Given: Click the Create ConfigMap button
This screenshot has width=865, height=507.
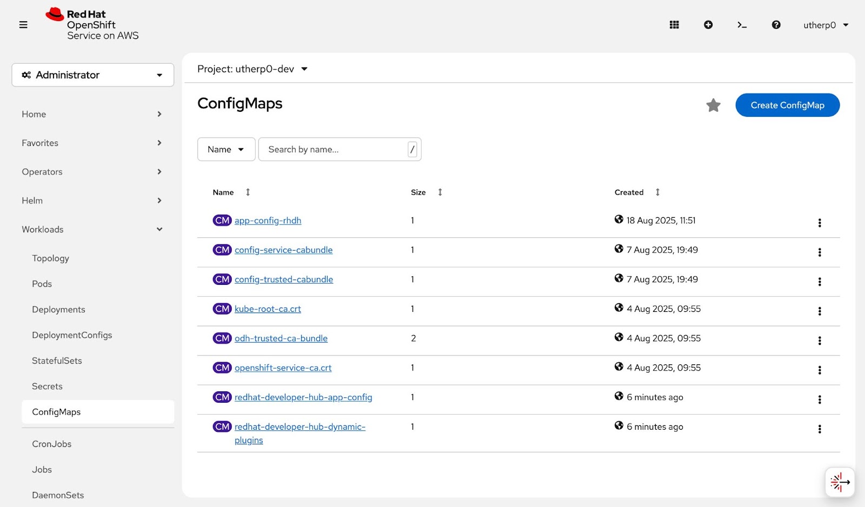Looking at the screenshot, I should (787, 105).
